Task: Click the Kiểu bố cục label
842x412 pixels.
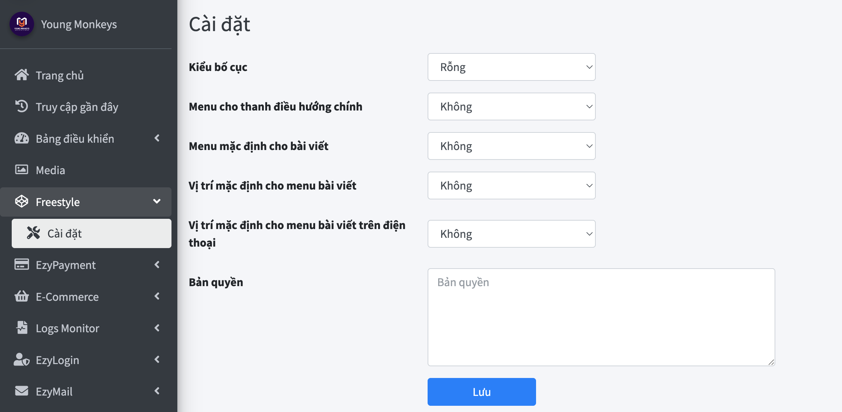Action: point(218,67)
